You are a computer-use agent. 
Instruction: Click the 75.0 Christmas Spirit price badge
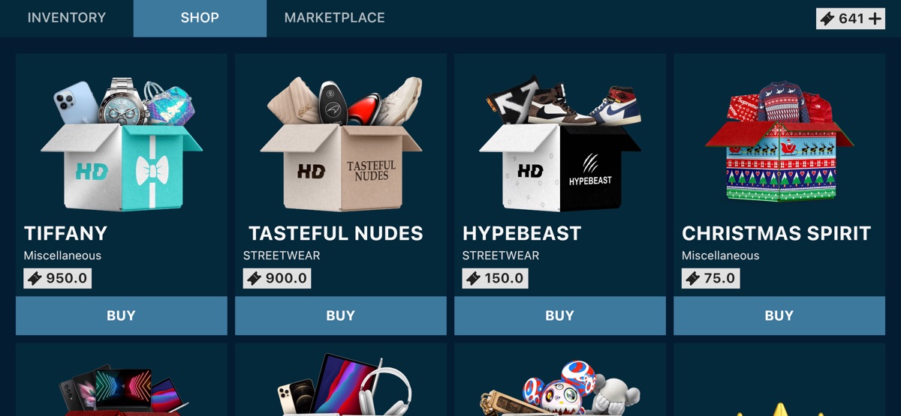tap(710, 278)
